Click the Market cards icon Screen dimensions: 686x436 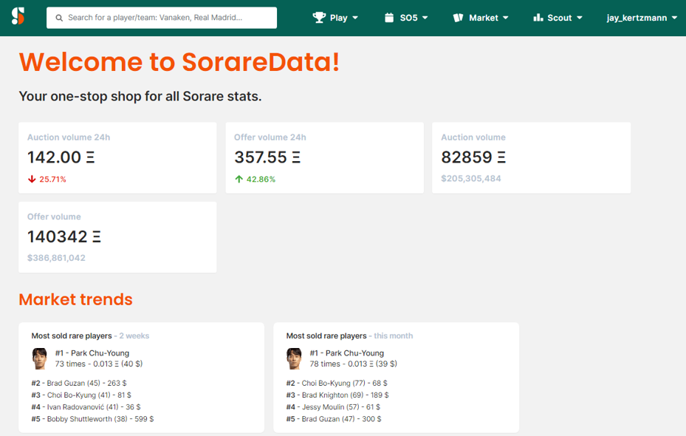(x=458, y=18)
